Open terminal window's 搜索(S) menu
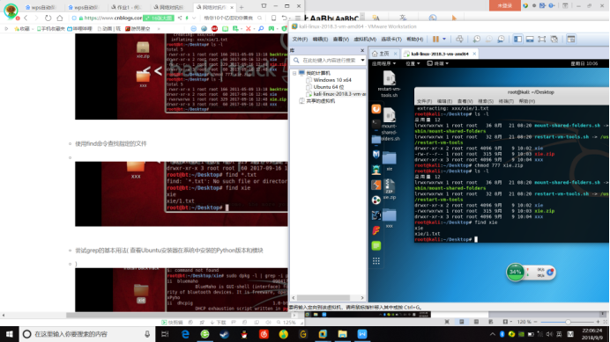Image resolution: width=610 pixels, height=342 pixels. tap(486, 101)
